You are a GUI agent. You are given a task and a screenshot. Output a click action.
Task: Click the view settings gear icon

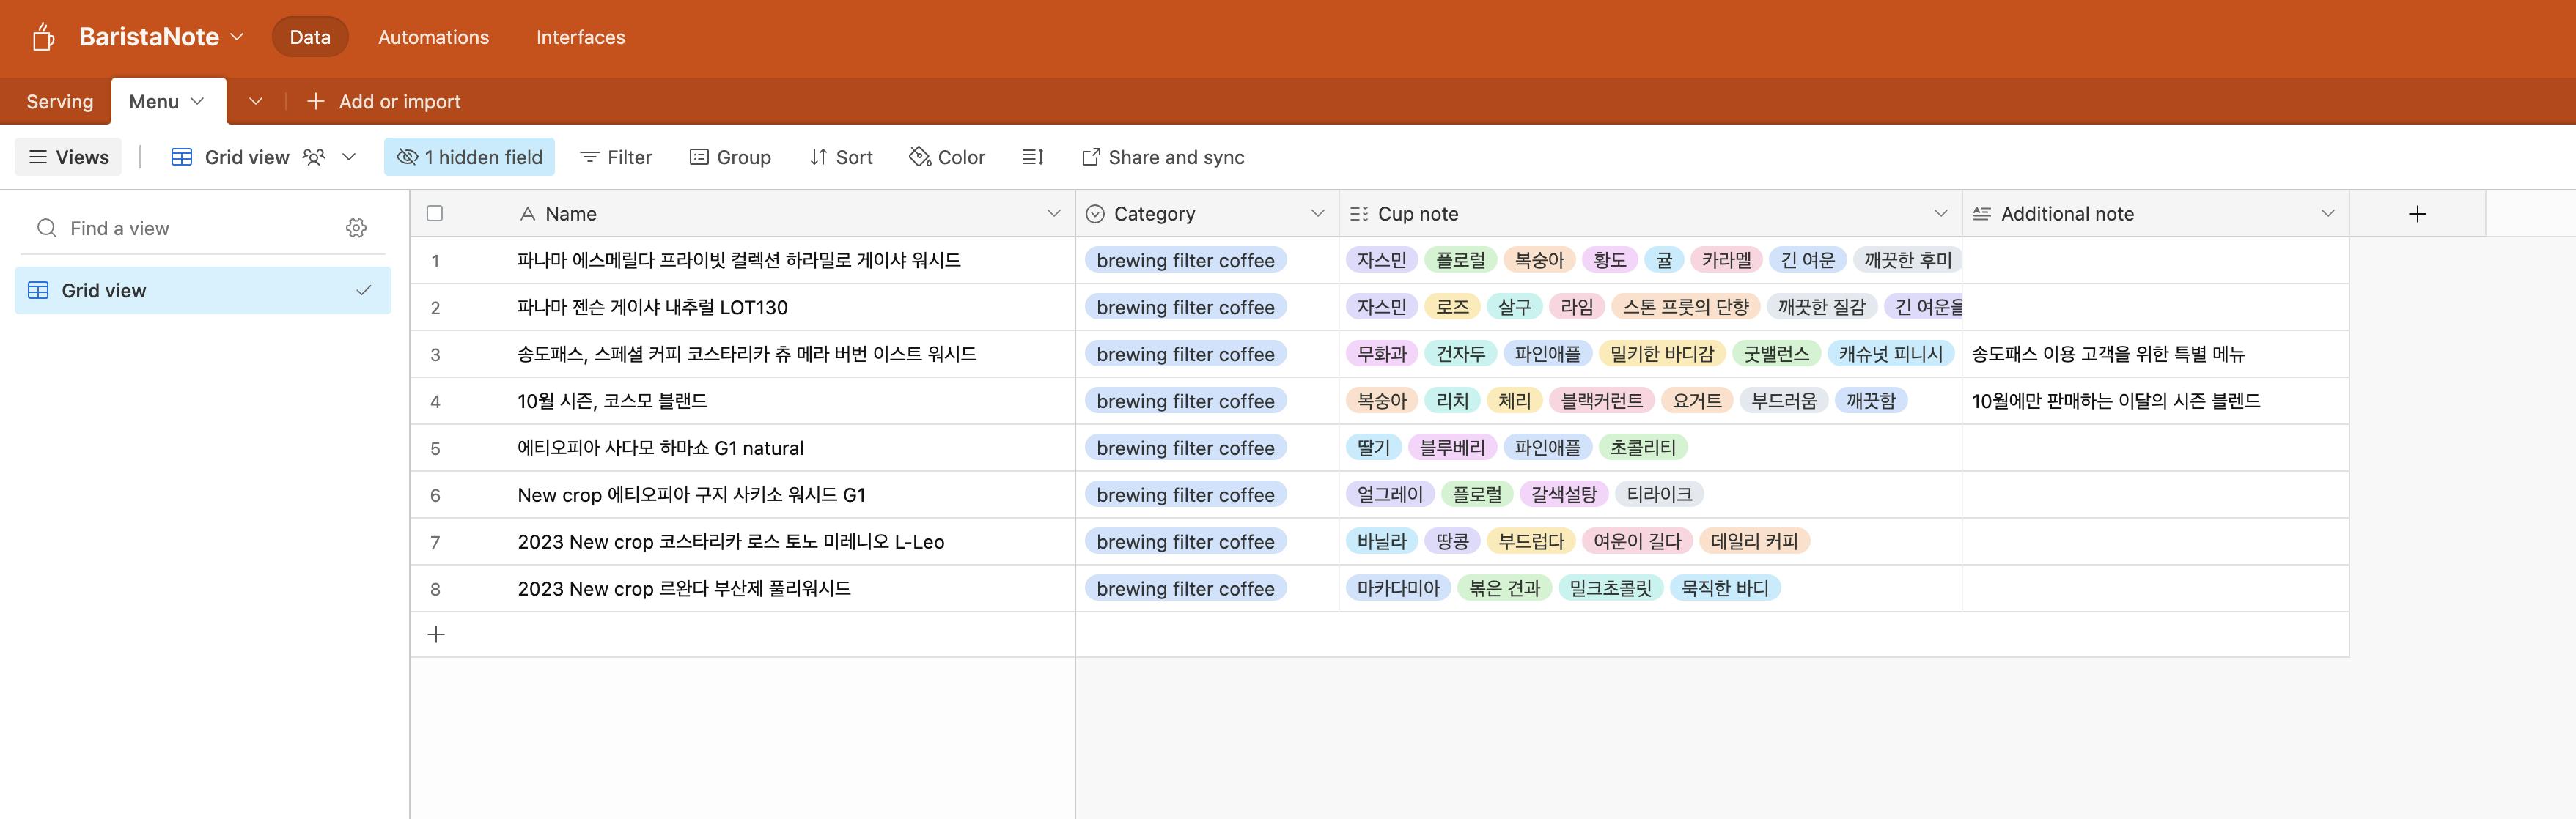[356, 228]
